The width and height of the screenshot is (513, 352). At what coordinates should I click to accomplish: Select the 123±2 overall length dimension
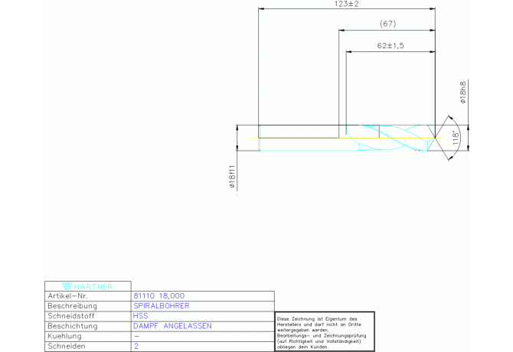(x=347, y=5)
